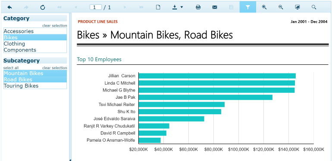Select Components category
The height and width of the screenshot is (161, 332).
click(35, 50)
